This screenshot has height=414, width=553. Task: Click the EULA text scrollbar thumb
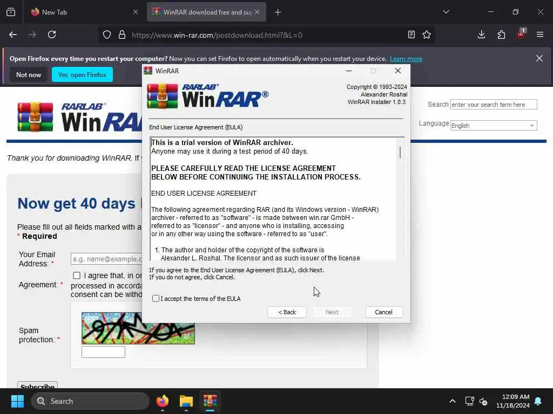[400, 152]
